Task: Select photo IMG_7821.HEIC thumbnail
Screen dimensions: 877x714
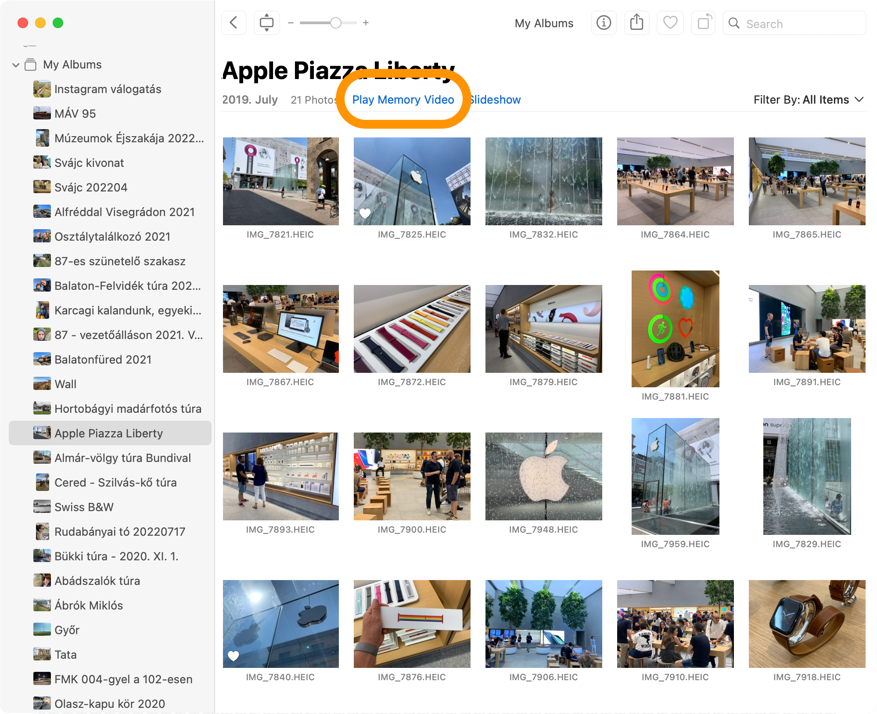Action: [x=281, y=181]
